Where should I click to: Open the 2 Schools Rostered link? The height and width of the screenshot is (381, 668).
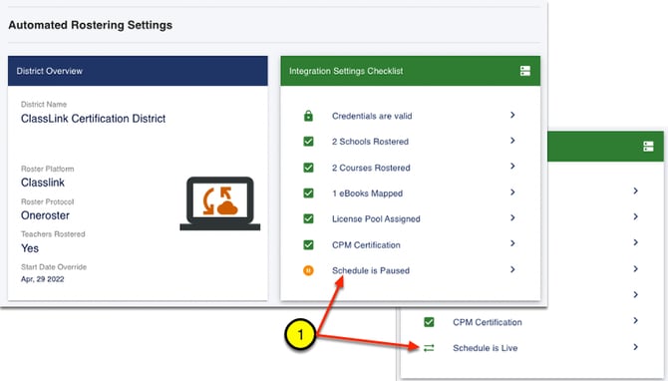[370, 142]
